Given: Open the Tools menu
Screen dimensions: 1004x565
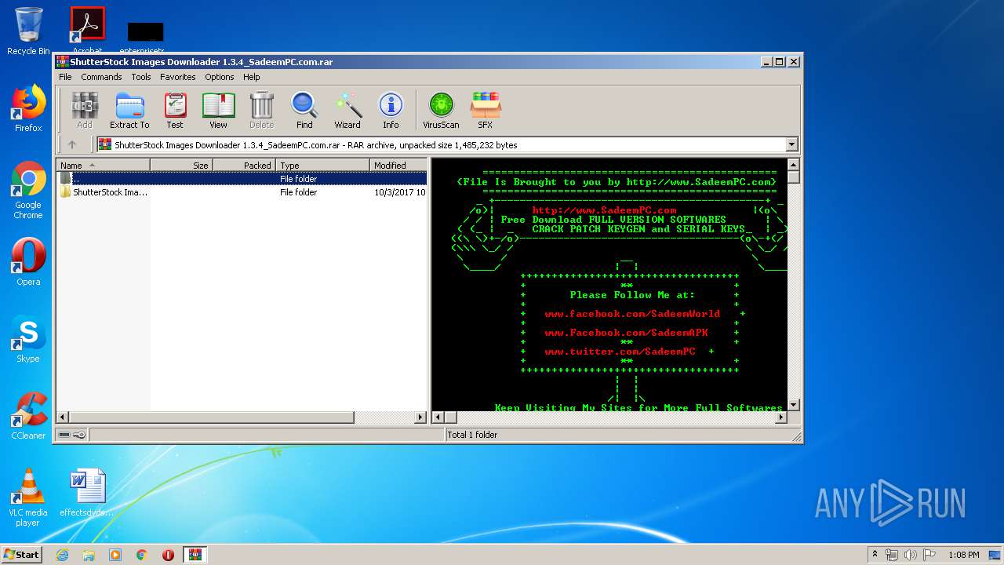Looking at the screenshot, I should tap(141, 77).
